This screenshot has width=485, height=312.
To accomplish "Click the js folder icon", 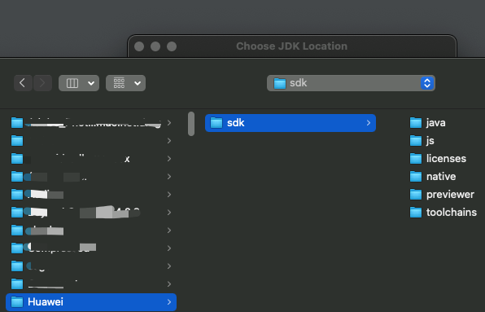I will click(x=416, y=141).
